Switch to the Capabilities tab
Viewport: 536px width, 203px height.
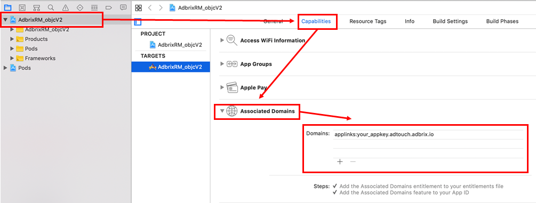coord(316,21)
